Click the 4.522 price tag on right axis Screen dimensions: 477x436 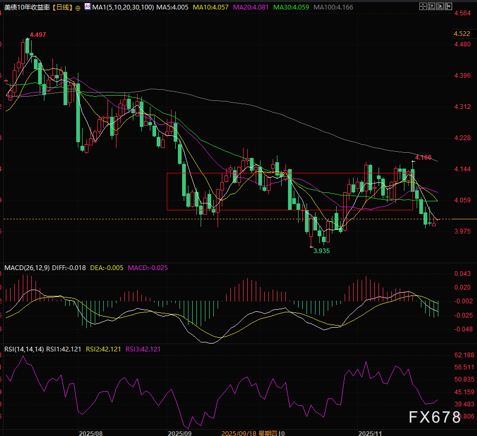[x=462, y=34]
